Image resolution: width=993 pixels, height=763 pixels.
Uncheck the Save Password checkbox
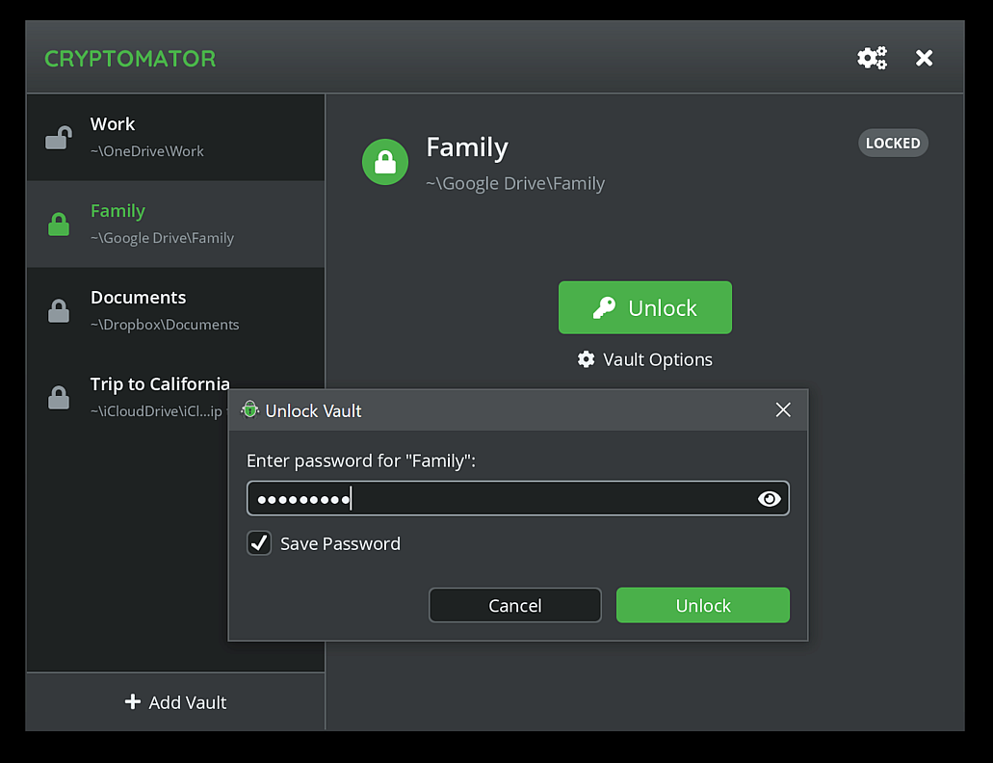pyautogui.click(x=259, y=543)
